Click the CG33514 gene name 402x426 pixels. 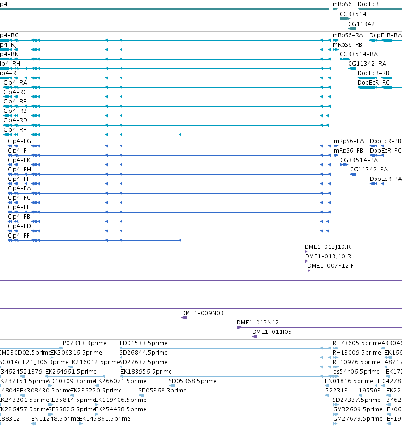353,14
